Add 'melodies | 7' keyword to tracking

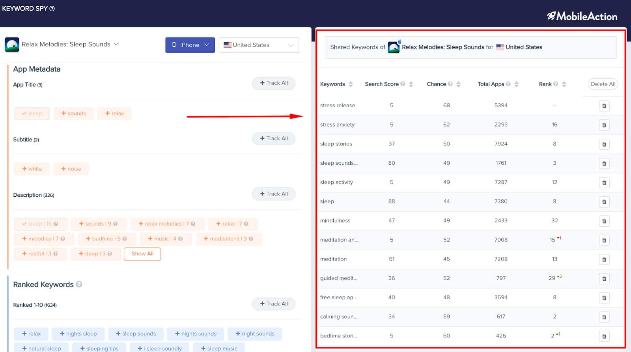tap(43, 239)
